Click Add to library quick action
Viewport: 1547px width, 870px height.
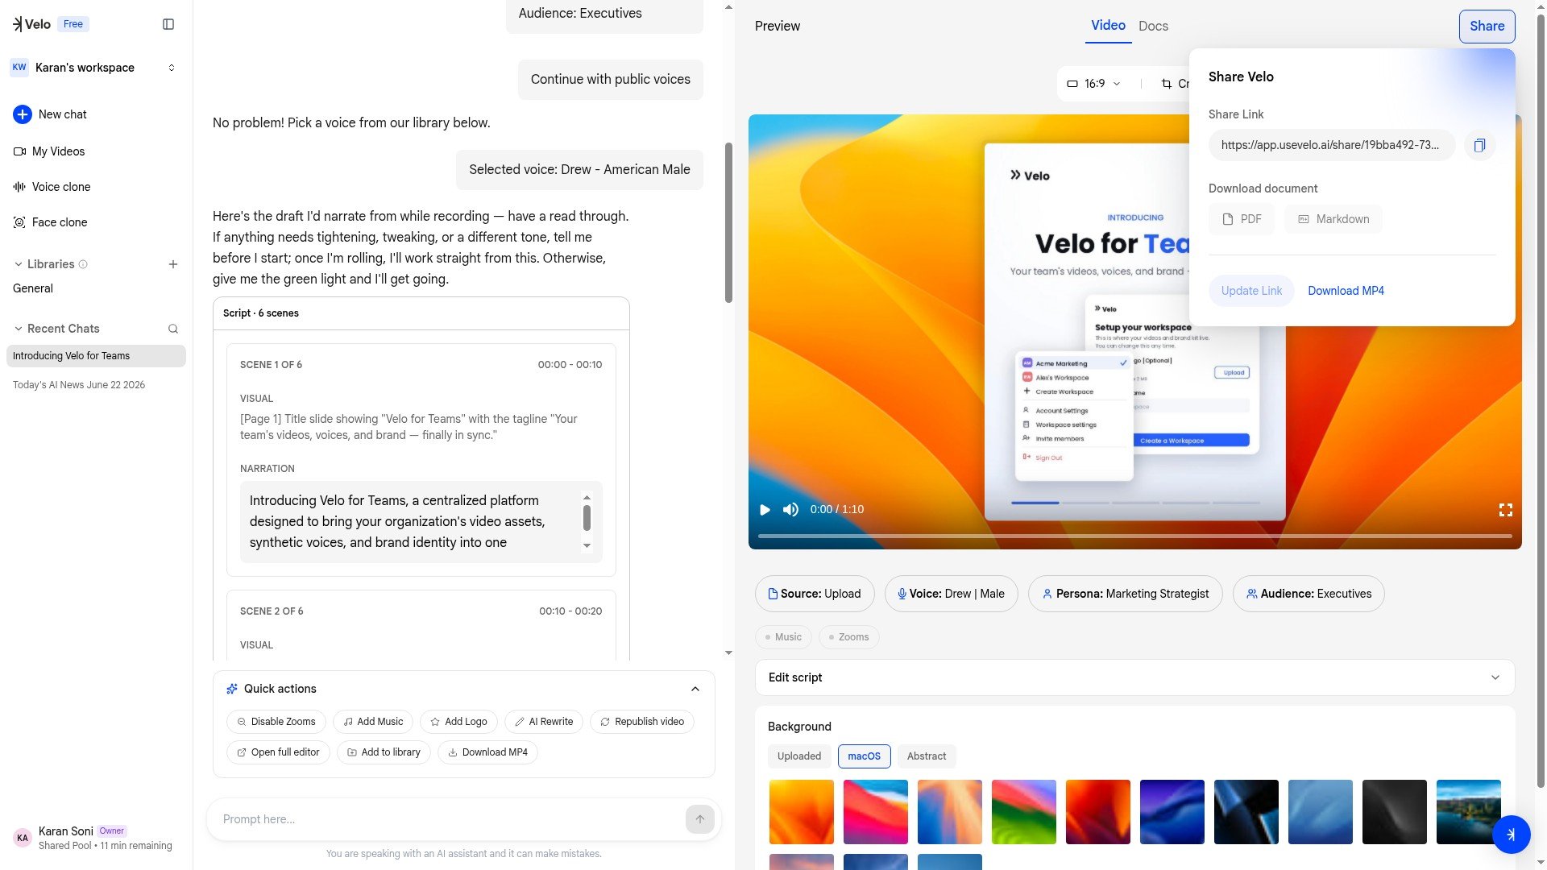click(384, 752)
